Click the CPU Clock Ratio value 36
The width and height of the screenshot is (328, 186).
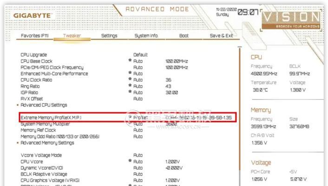[168, 80]
